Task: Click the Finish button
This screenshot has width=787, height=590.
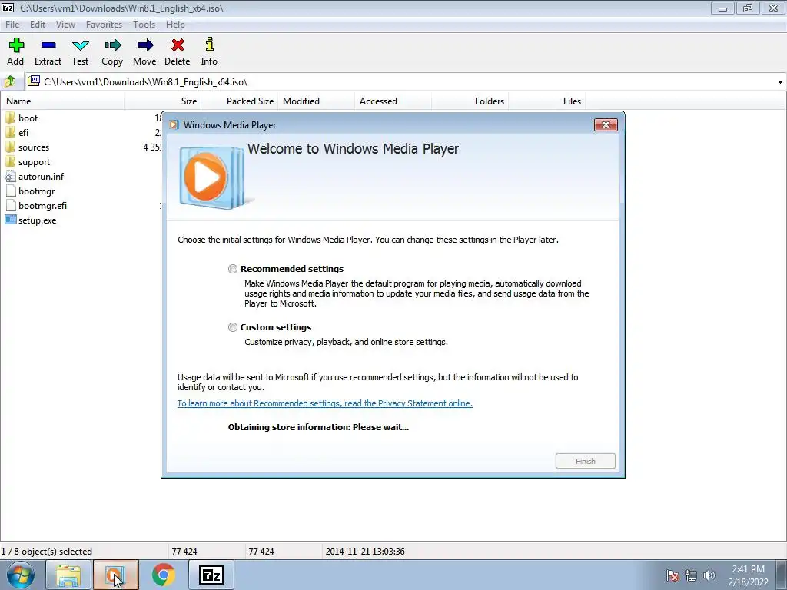Action: pos(585,461)
